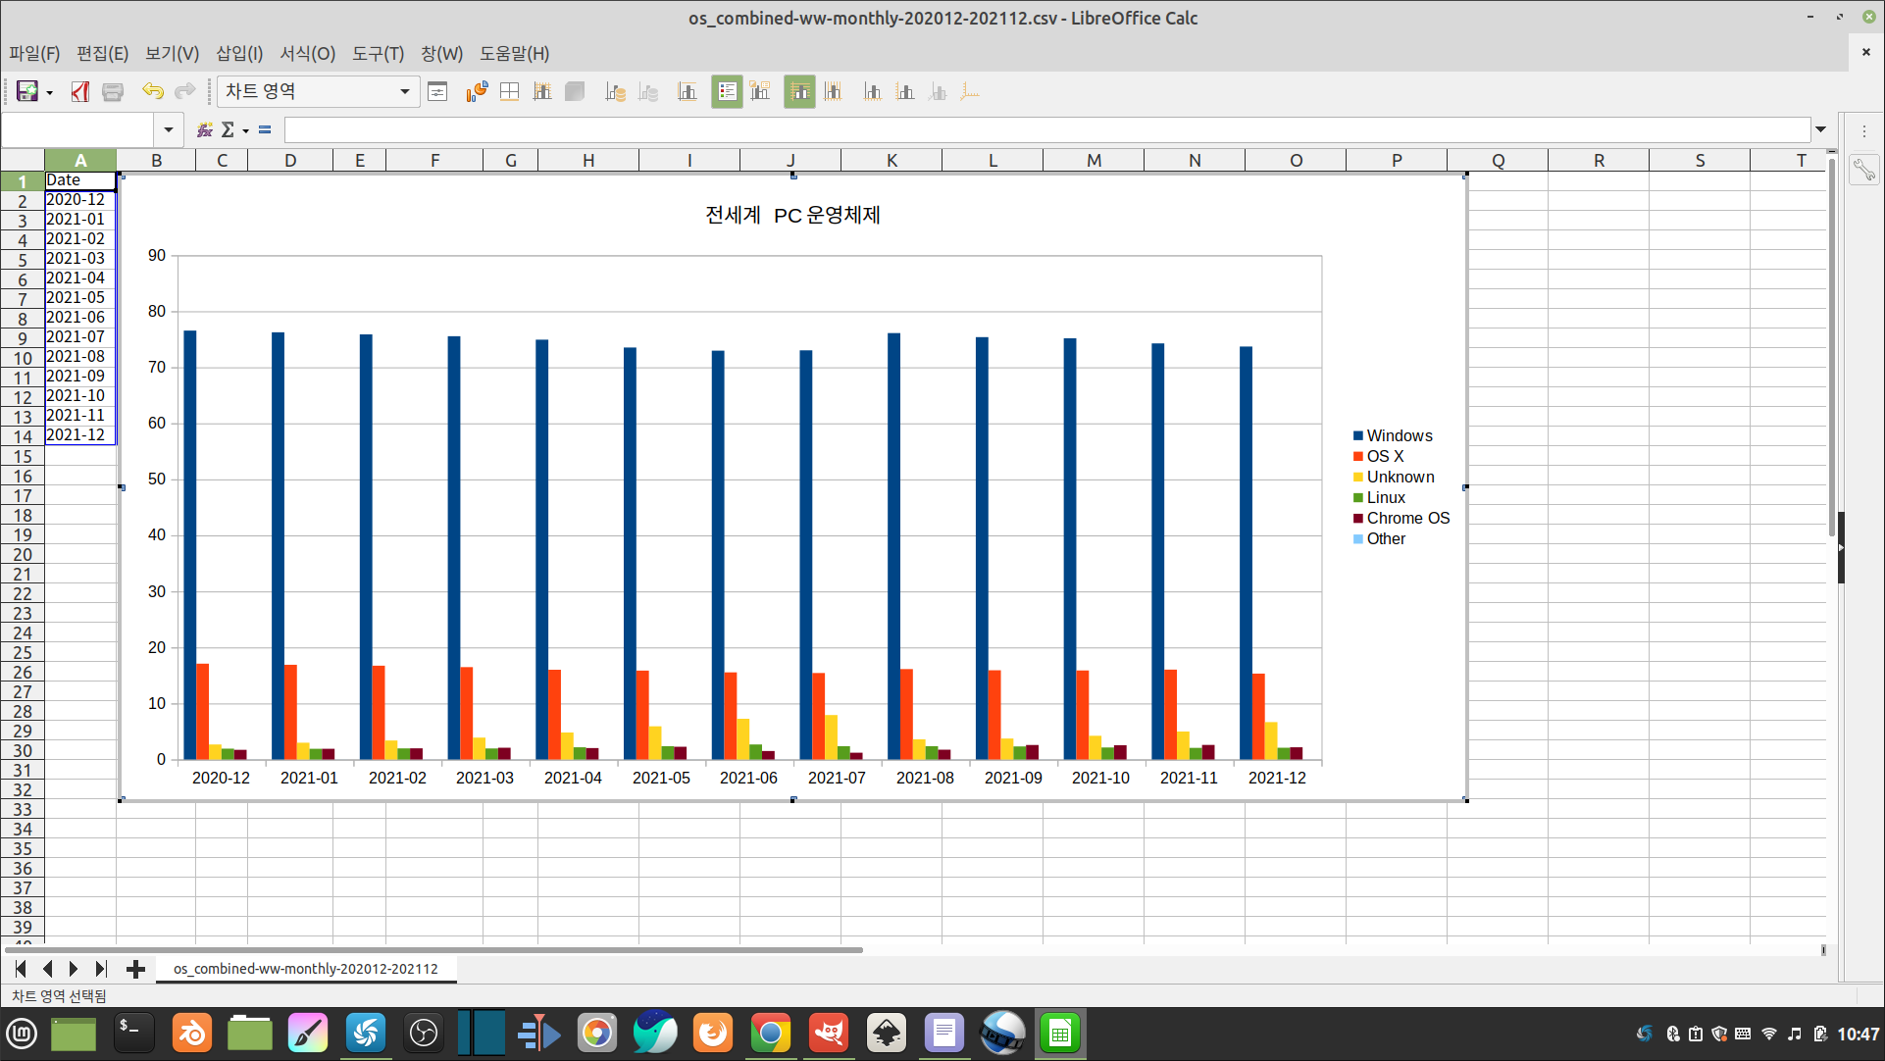Click the Windows legend color swatch
The image size is (1885, 1061).
1357,435
